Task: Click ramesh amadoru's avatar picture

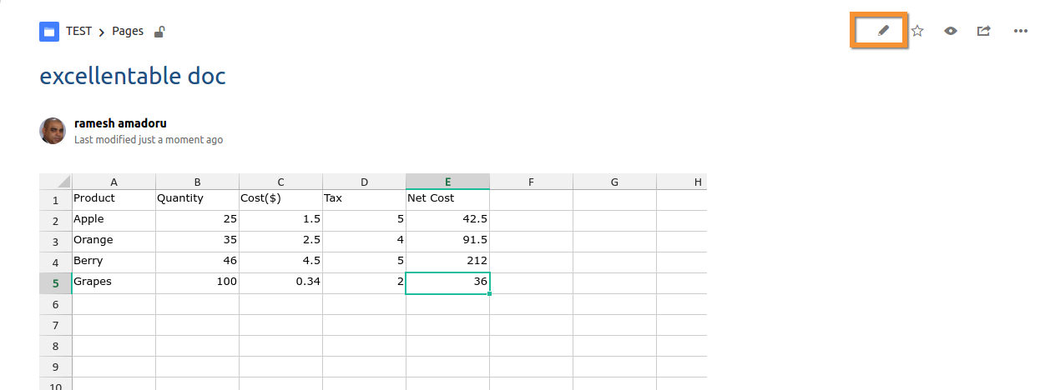Action: coord(53,131)
